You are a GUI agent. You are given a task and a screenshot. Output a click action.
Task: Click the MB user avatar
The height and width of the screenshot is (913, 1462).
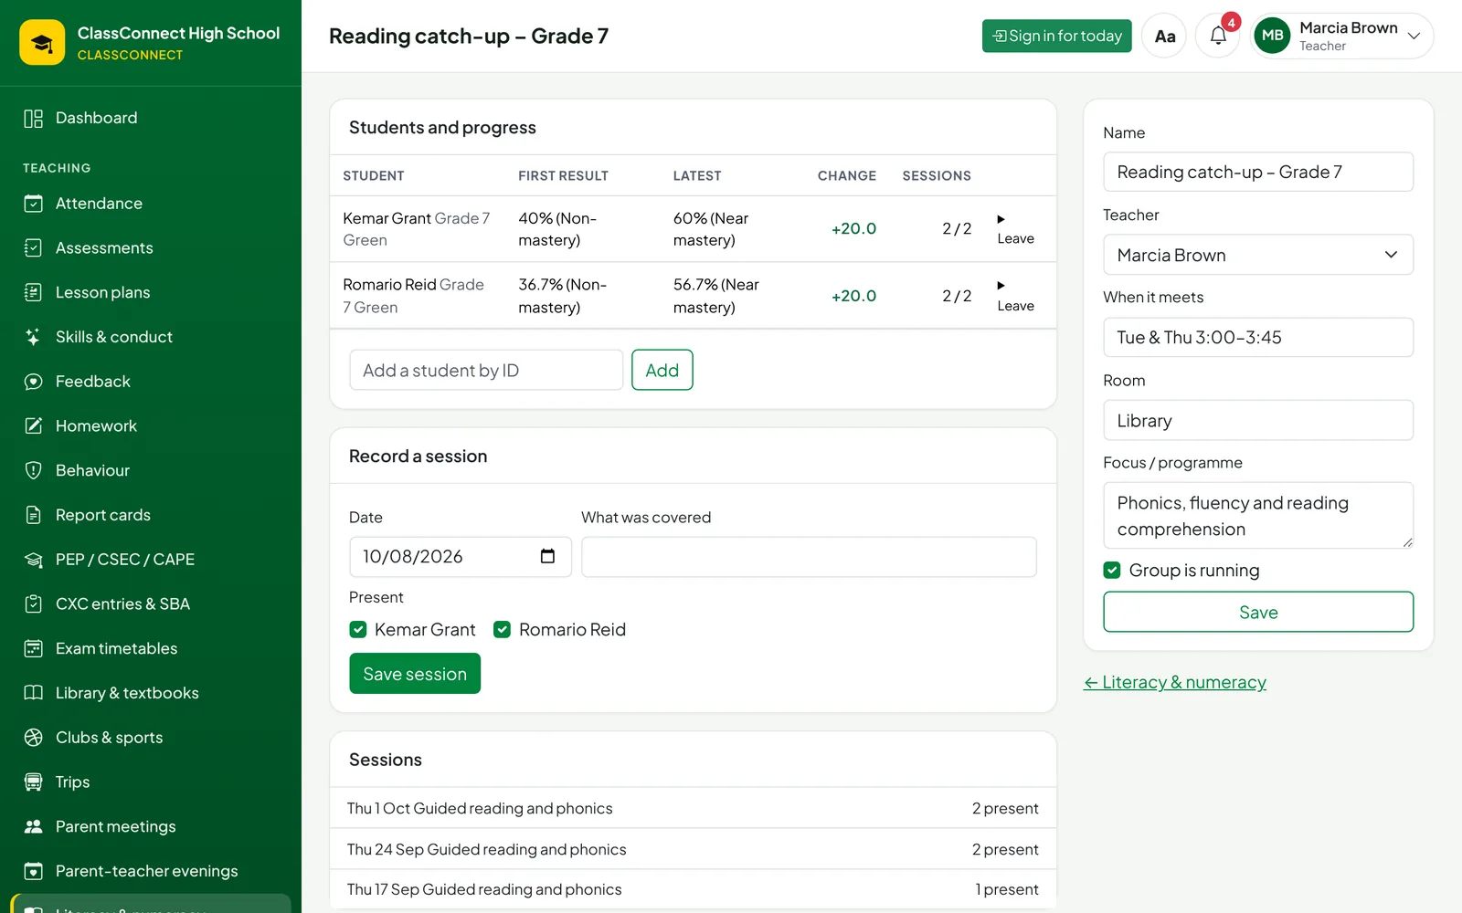[x=1272, y=36]
